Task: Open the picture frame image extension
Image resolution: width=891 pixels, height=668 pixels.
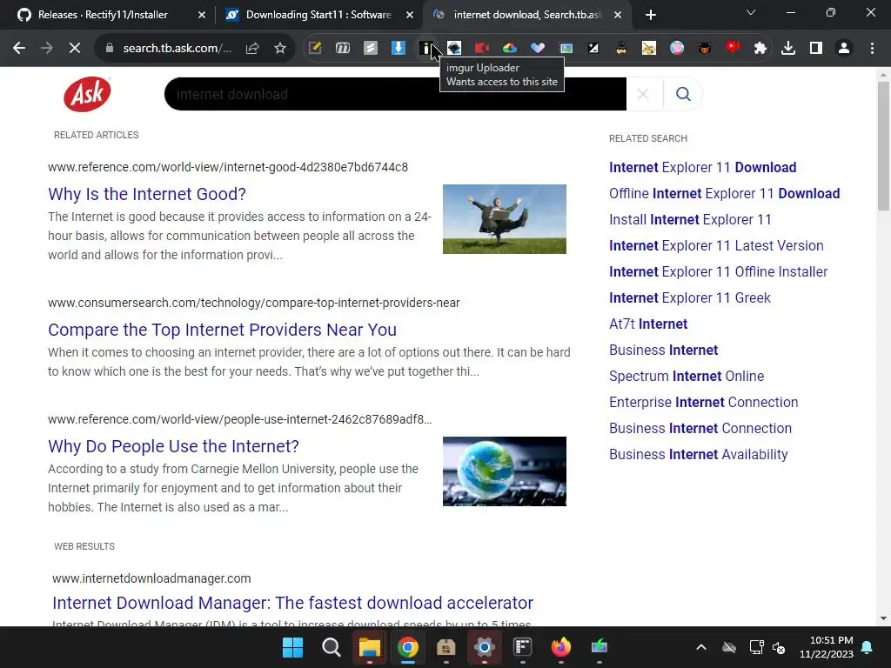Action: [566, 49]
